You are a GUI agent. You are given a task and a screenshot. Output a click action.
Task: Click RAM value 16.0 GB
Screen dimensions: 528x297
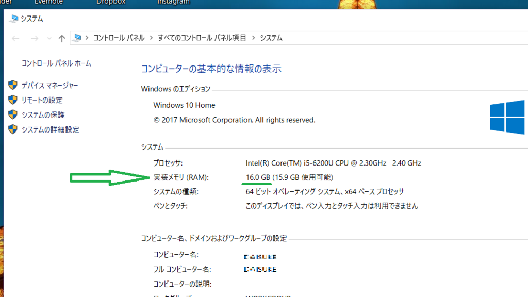pyautogui.click(x=258, y=177)
